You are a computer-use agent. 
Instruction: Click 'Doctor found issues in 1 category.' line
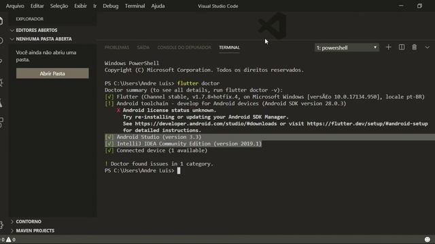(x=162, y=164)
